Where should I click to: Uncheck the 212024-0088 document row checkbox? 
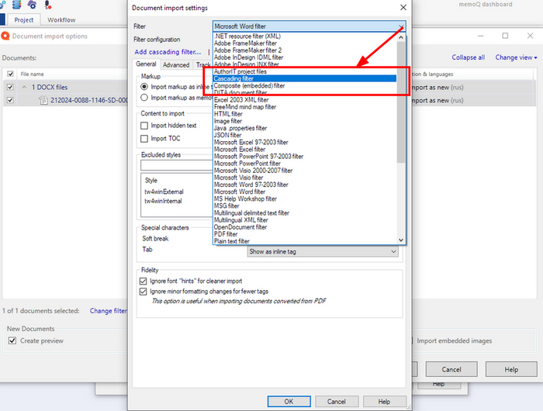[x=10, y=100]
